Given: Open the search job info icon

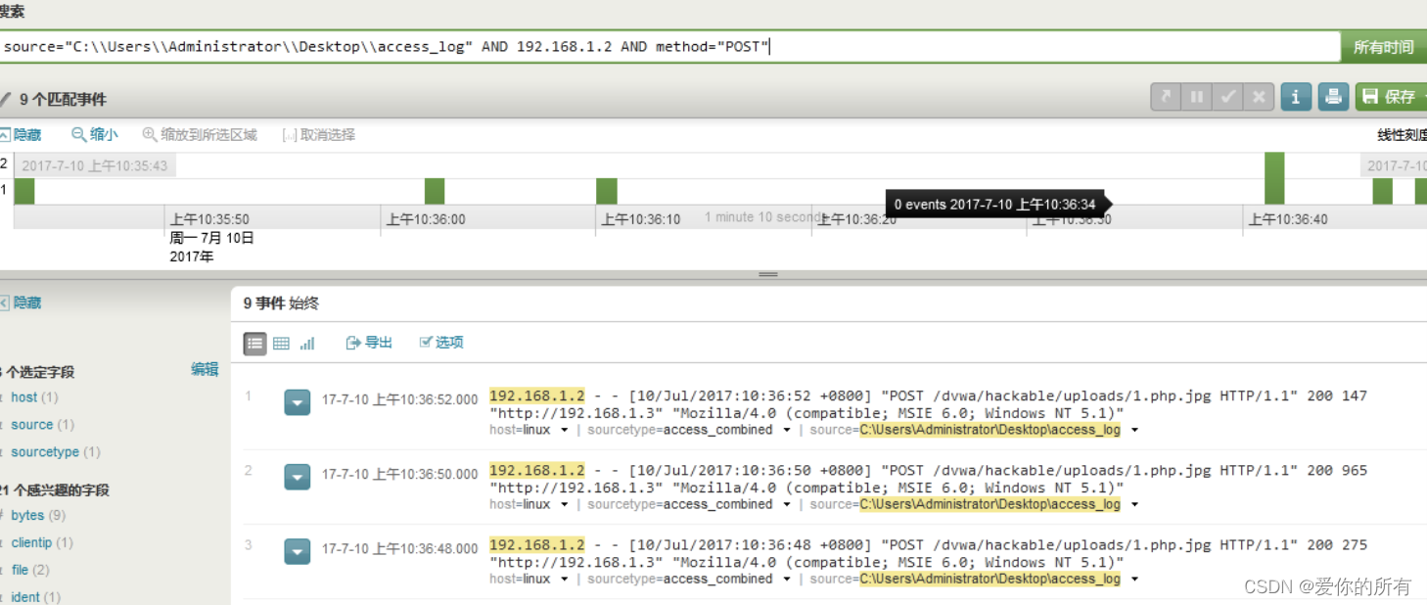Looking at the screenshot, I should pyautogui.click(x=1295, y=96).
